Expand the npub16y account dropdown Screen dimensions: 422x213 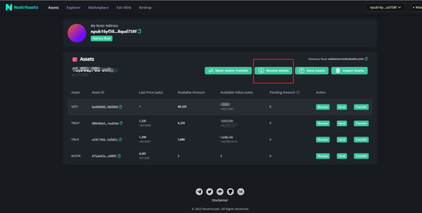pyautogui.click(x=386, y=7)
